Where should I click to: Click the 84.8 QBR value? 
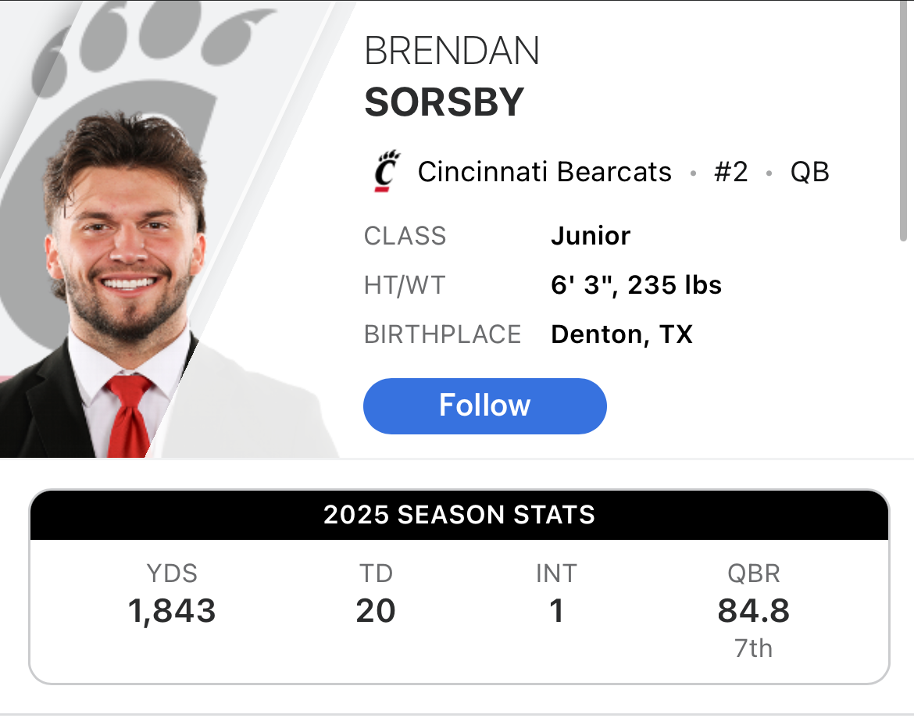[753, 611]
